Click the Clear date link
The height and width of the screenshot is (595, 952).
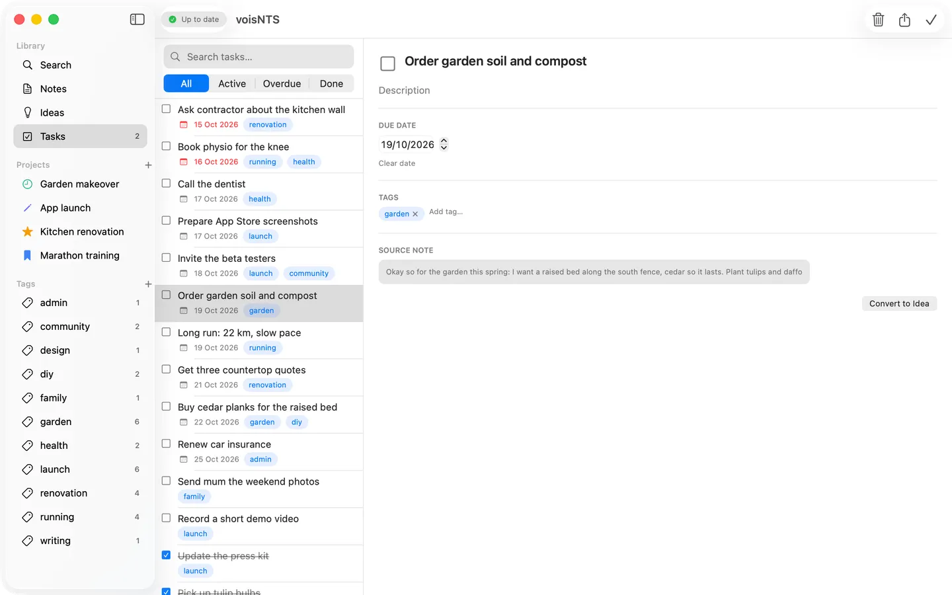click(x=397, y=163)
